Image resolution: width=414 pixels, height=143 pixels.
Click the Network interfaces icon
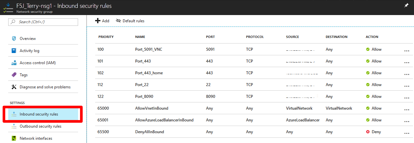[14, 138]
